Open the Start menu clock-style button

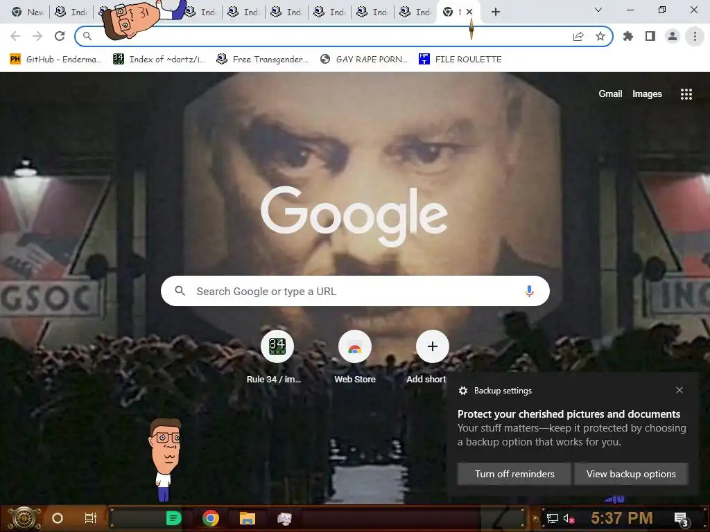25,518
